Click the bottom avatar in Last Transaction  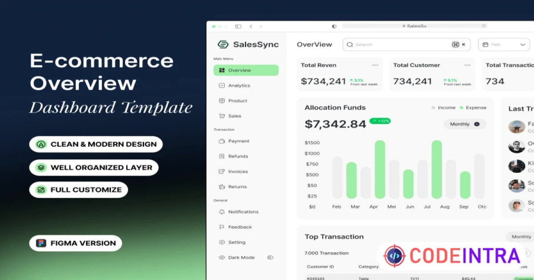pos(517,205)
